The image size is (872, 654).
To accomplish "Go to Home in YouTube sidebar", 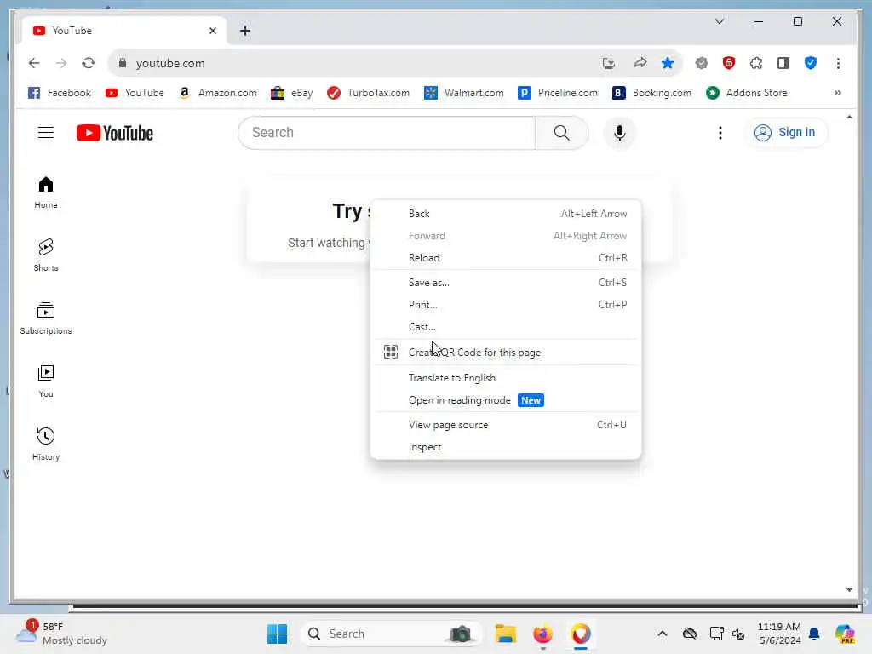I will click(46, 192).
